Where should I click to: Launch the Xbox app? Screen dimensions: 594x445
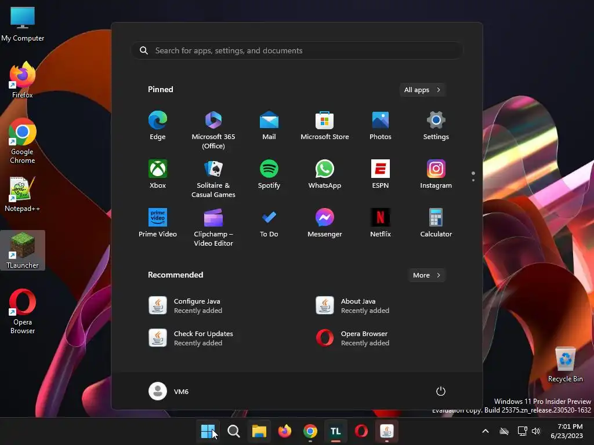(x=158, y=174)
